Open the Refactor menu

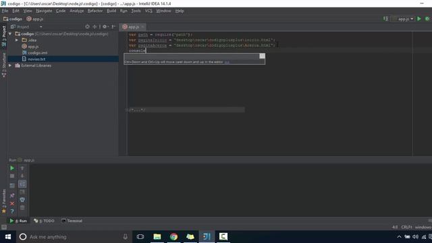pyautogui.click(x=95, y=11)
